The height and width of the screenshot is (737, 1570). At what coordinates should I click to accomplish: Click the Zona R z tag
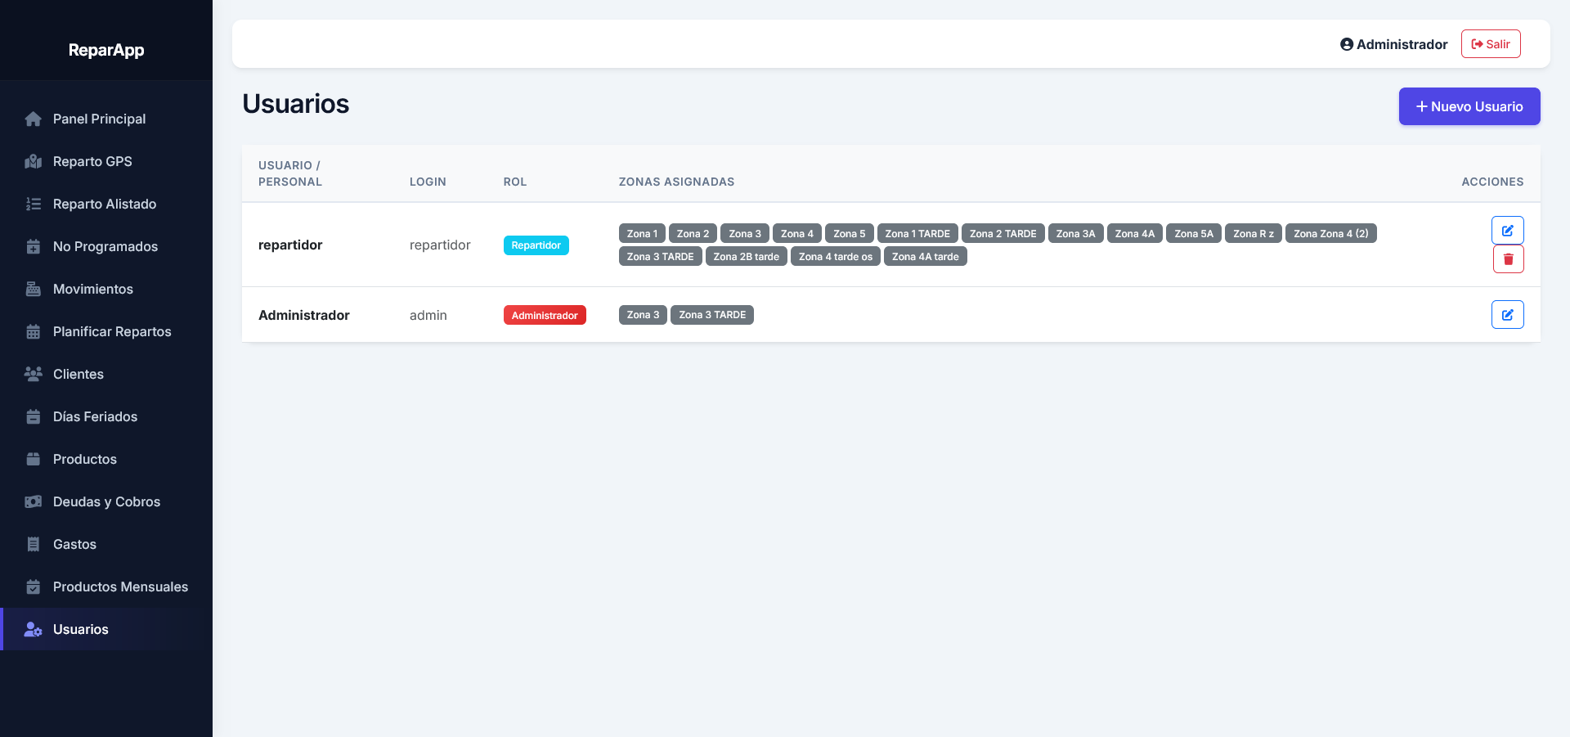pyautogui.click(x=1254, y=234)
